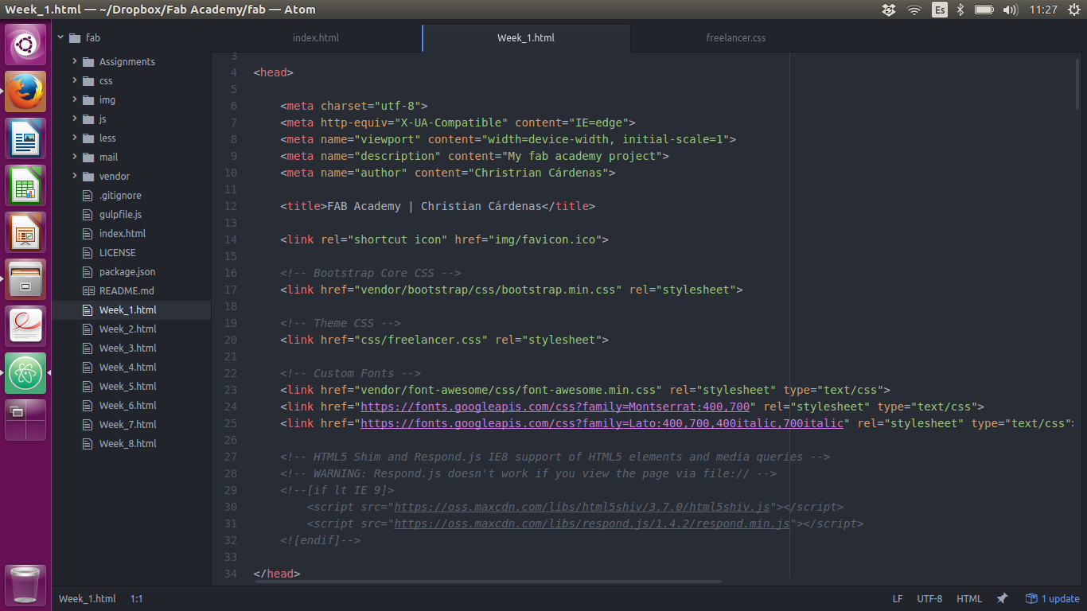Click the Trash icon in the launcher
Viewport: 1087px width, 611px height.
pyautogui.click(x=25, y=585)
